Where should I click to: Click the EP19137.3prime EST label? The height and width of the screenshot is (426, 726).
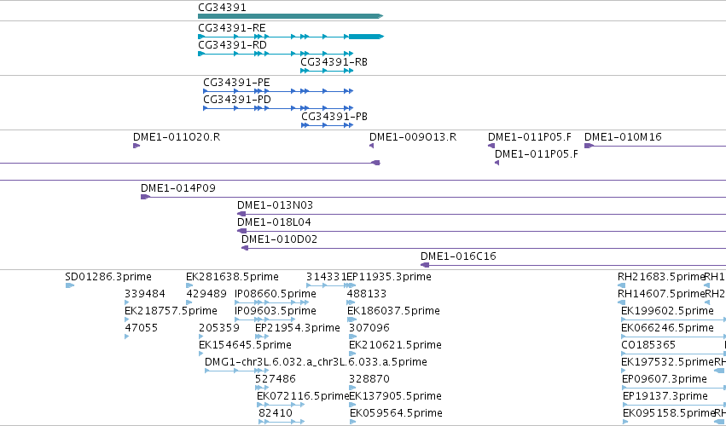click(665, 396)
